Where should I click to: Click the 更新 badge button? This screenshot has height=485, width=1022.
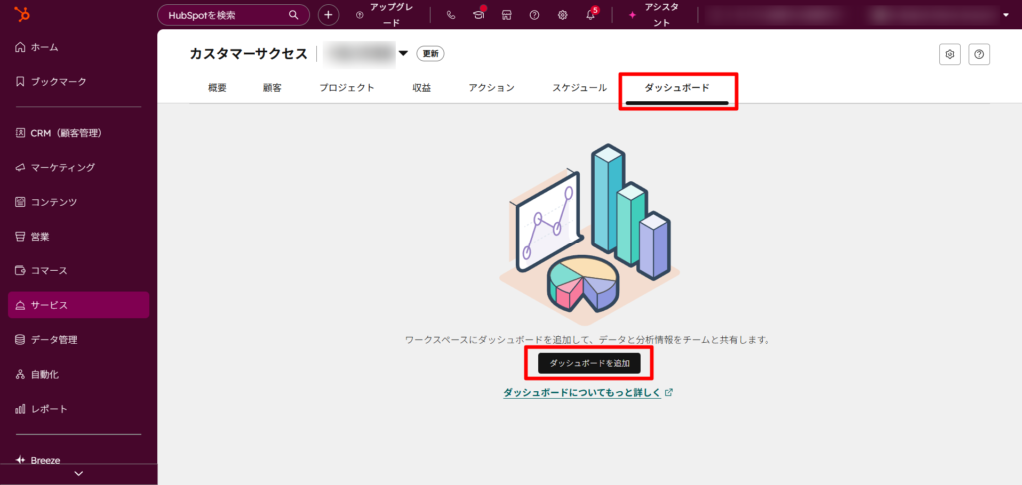430,54
